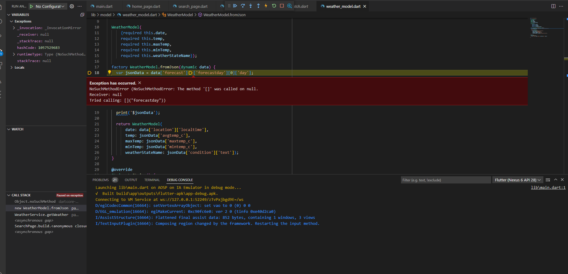Viewport: 568px width, 274px height.
Task: Clear the debug console output
Action: pyautogui.click(x=548, y=180)
